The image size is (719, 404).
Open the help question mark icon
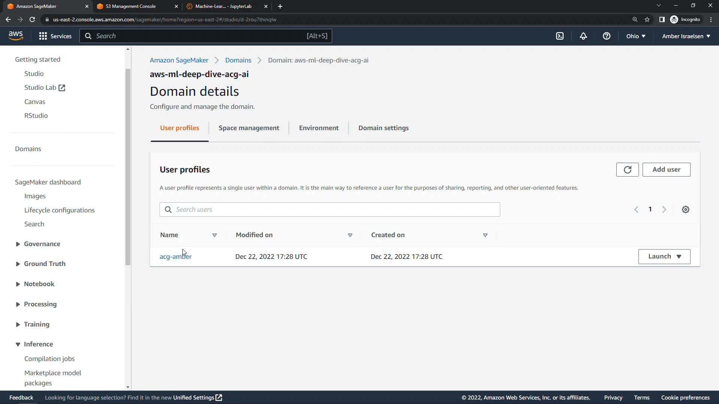tap(606, 36)
